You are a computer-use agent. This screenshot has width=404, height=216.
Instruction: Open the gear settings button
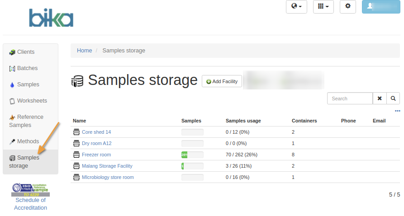(x=348, y=6)
